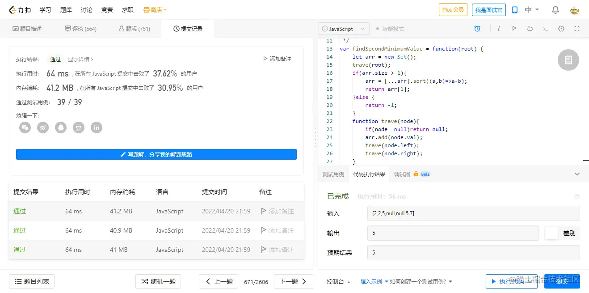This screenshot has width=589, height=293.
Task: Click the 预期结果 field showing 5
Action: [474, 253]
